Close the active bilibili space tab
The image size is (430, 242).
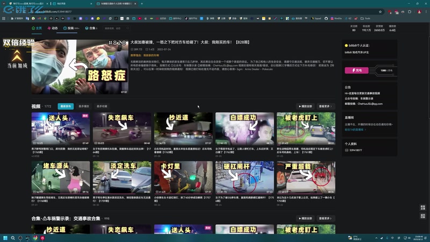pos(135,4)
